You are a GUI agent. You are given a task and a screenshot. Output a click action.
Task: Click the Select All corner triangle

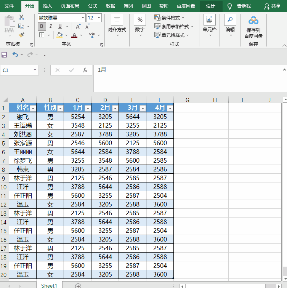click(5, 100)
